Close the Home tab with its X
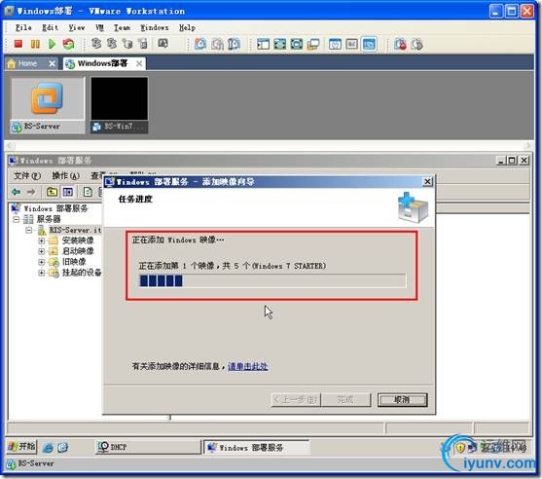The image size is (542, 479). coord(52,63)
